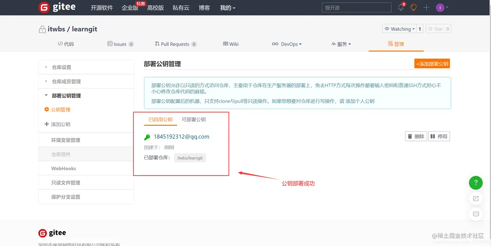Click the orange 添加部署公钥 button
This screenshot has width=491, height=246.
(x=432, y=64)
